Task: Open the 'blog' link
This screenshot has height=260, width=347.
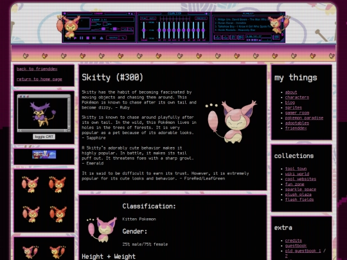Action: (x=290, y=102)
